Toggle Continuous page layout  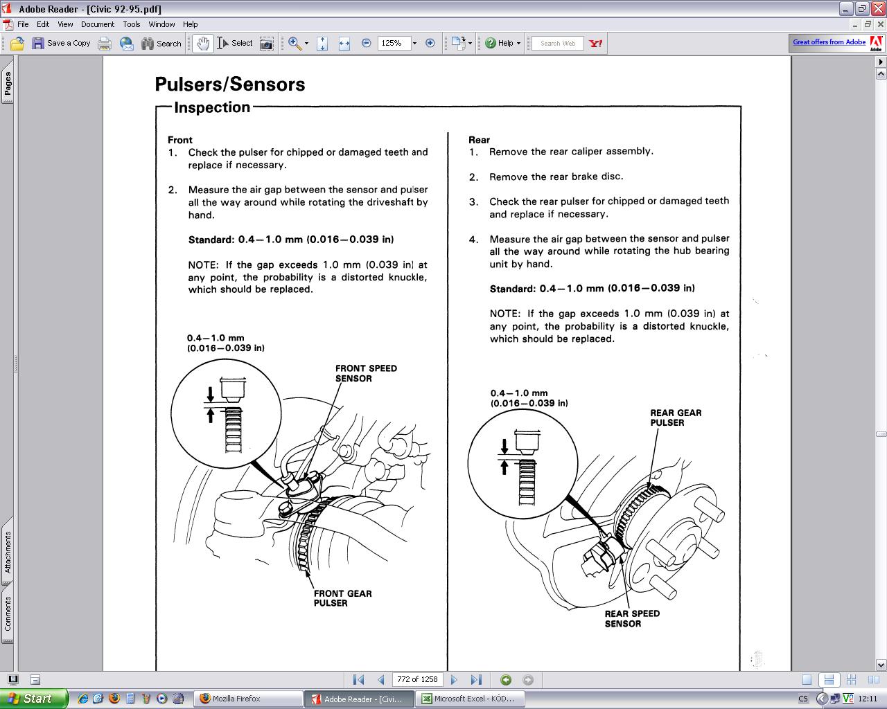pyautogui.click(x=828, y=679)
